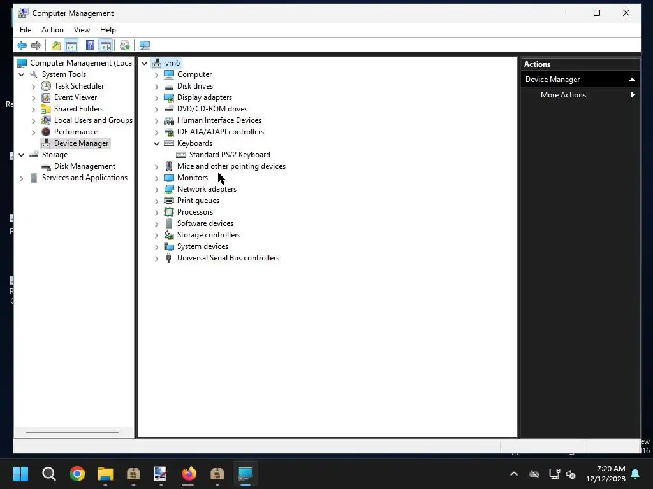Viewport: 653px width, 489px height.
Task: Collapse the vm6 root node
Action: click(145, 63)
